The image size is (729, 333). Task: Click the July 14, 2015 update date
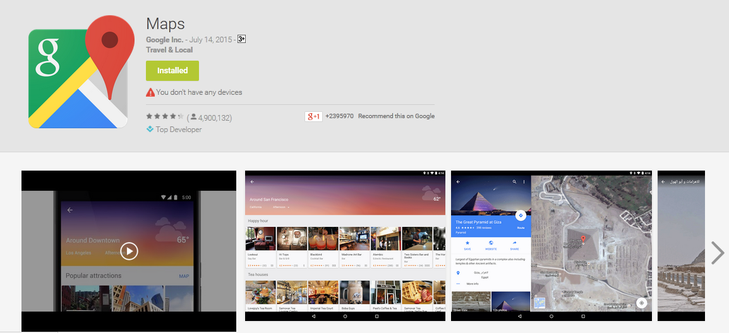(210, 40)
